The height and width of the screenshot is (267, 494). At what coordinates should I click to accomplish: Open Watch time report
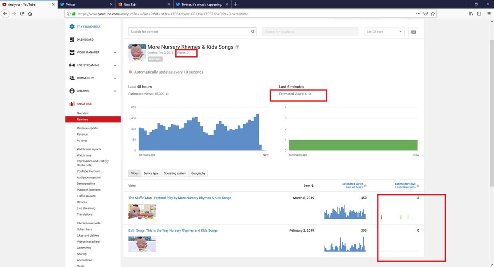coord(84,155)
